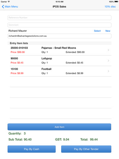Tap the battery indicator in status bar

116,2
